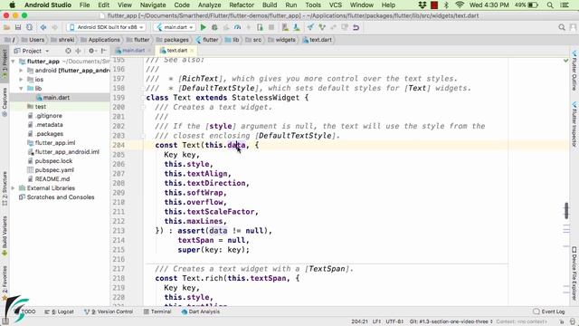Open the Flutter Outline side panel

574,71
